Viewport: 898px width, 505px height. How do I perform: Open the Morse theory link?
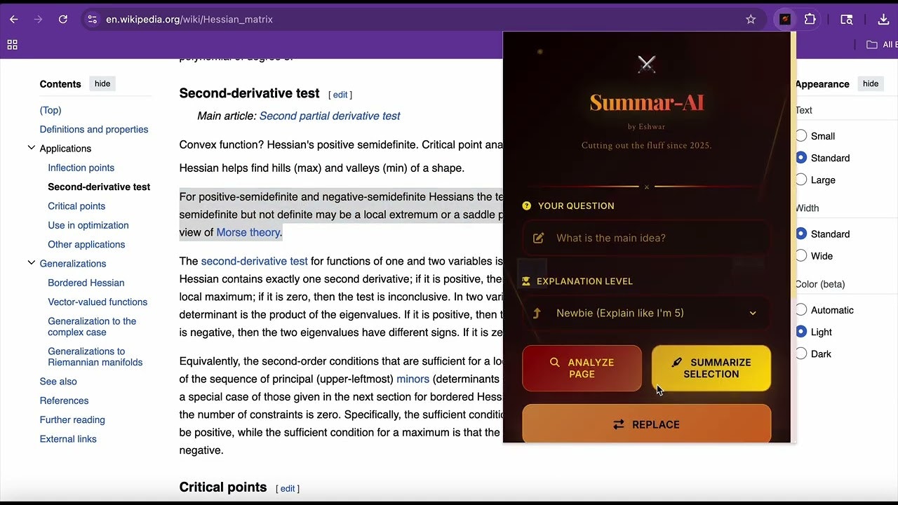pos(248,232)
